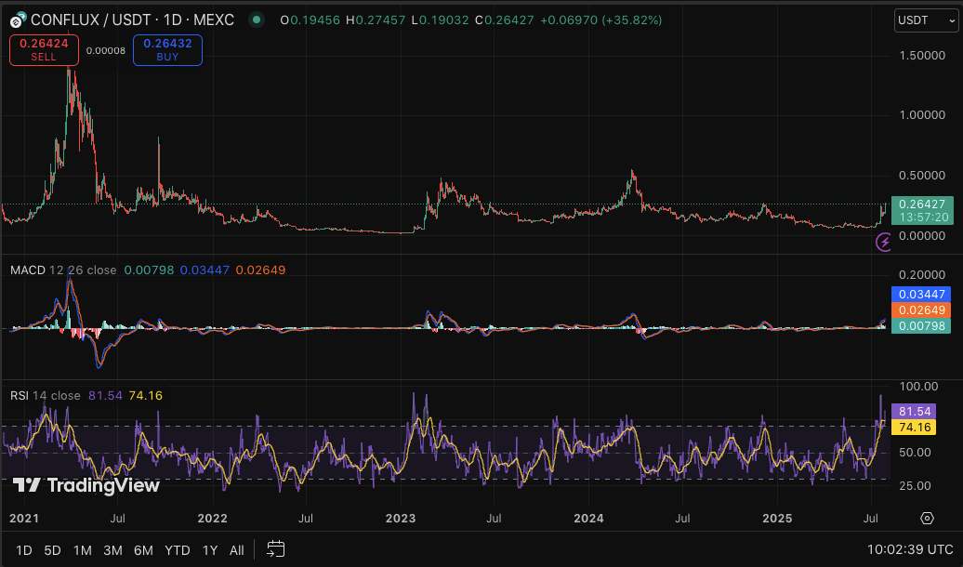Click the RSI 14 close indicator label
963x567 pixels.
[x=46, y=396]
